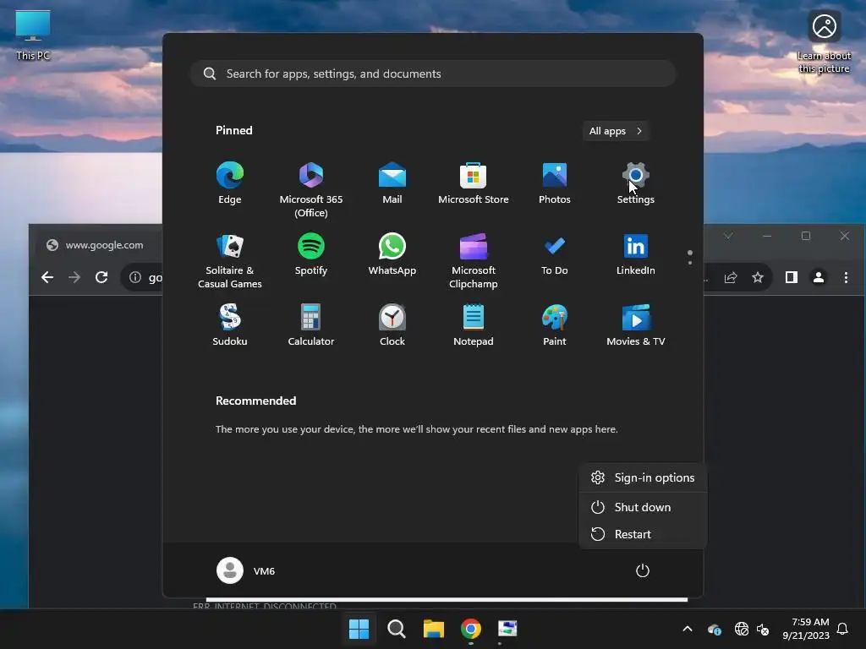Show All apps list
The image size is (866, 649).
pyautogui.click(x=616, y=131)
